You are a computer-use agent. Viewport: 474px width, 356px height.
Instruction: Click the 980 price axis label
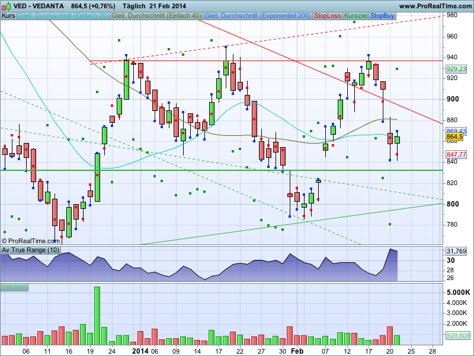click(452, 15)
